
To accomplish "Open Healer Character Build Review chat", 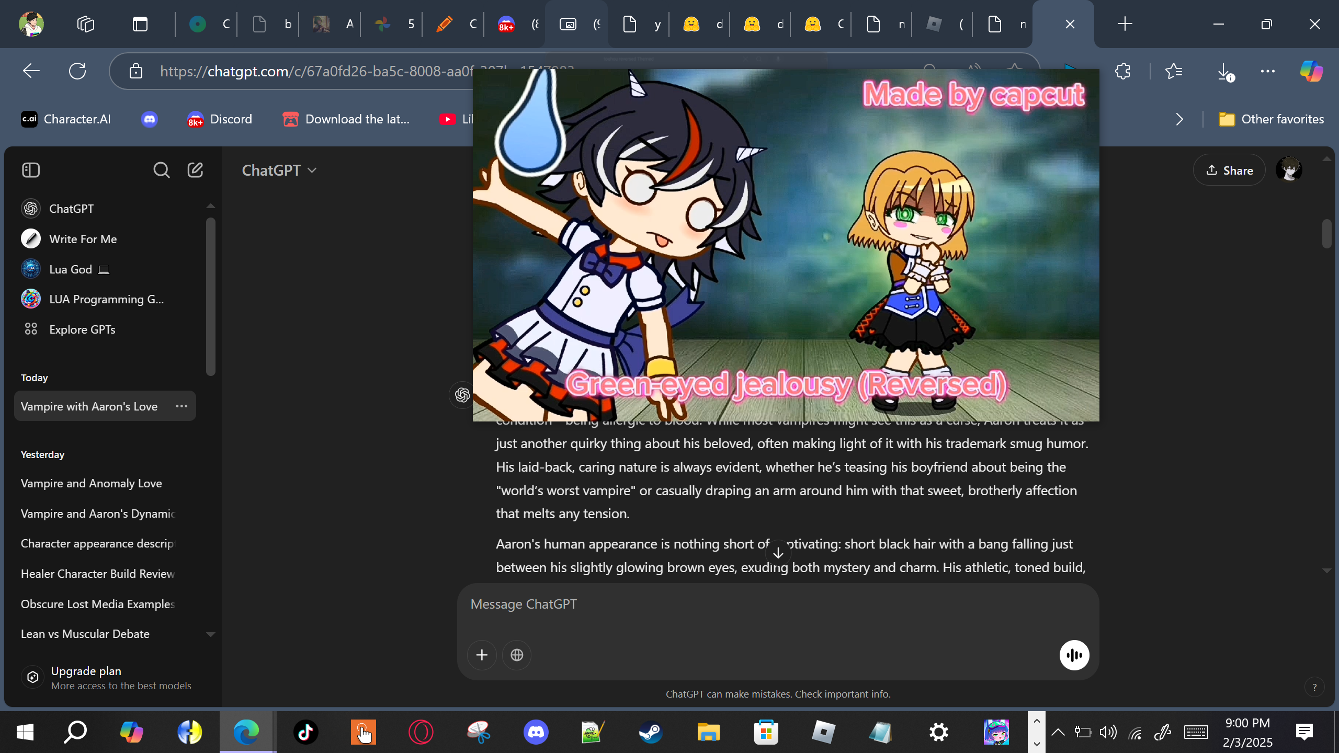I will tap(98, 574).
